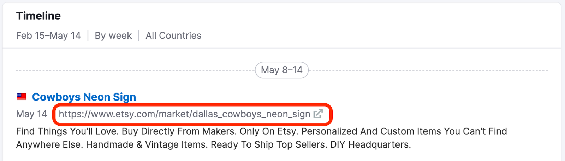
Task: Click the US flag icon
Action: pos(21,97)
